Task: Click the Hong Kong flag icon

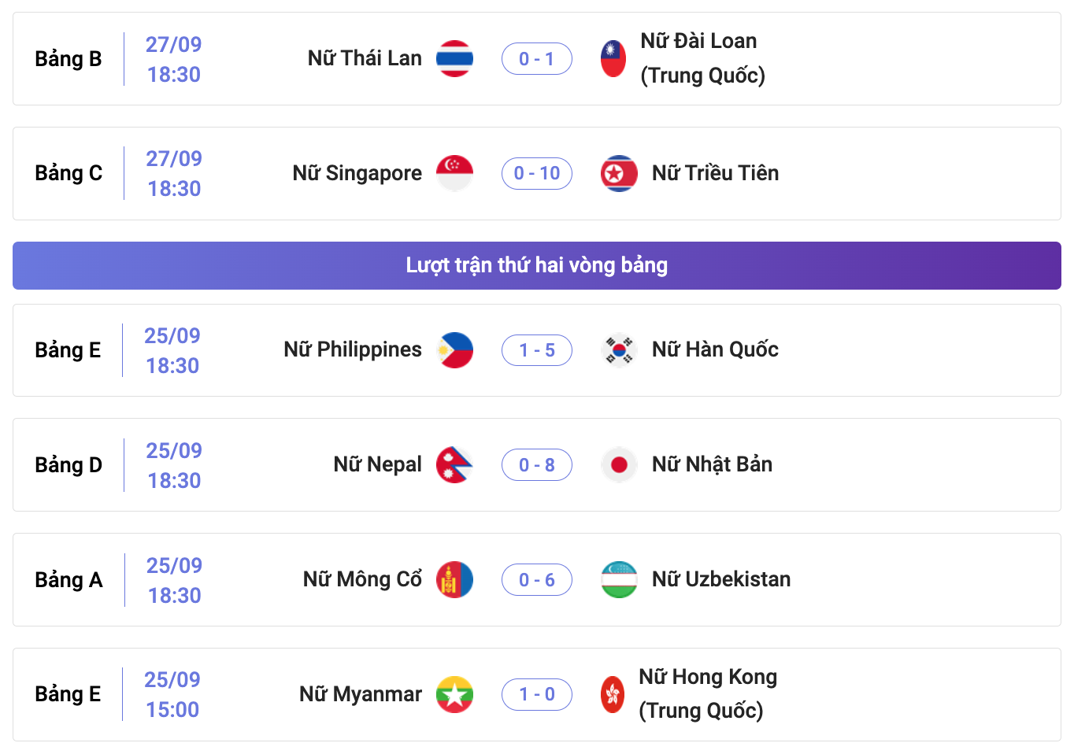Action: (613, 694)
